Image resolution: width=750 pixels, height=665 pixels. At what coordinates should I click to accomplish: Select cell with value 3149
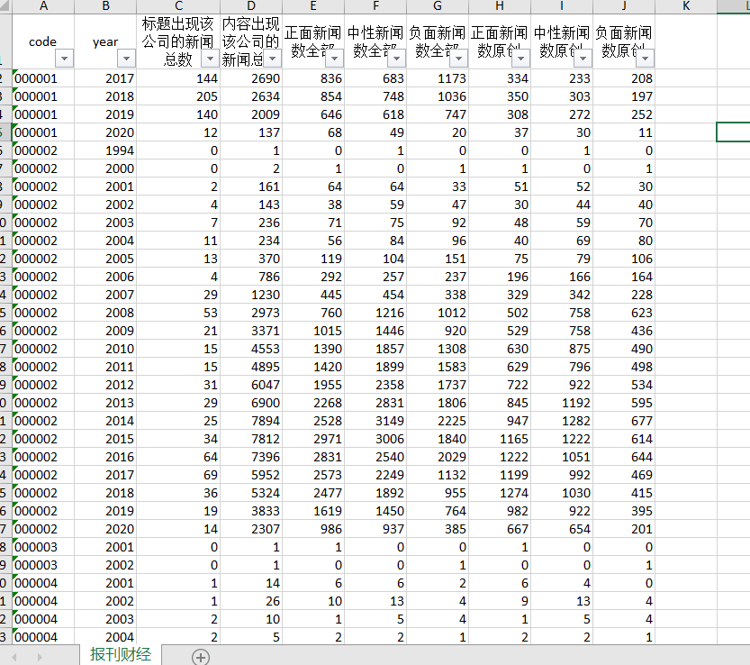pyautogui.click(x=375, y=421)
